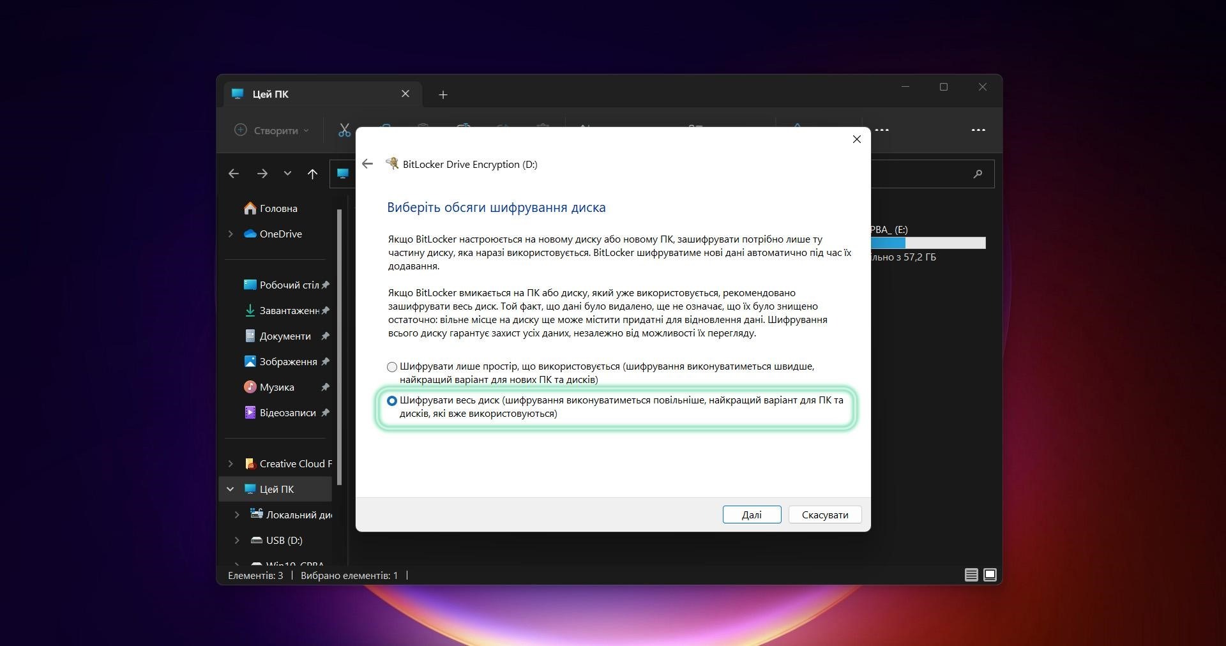Switch to large icons view layout
Viewport: 1226px width, 646px height.
(990, 575)
